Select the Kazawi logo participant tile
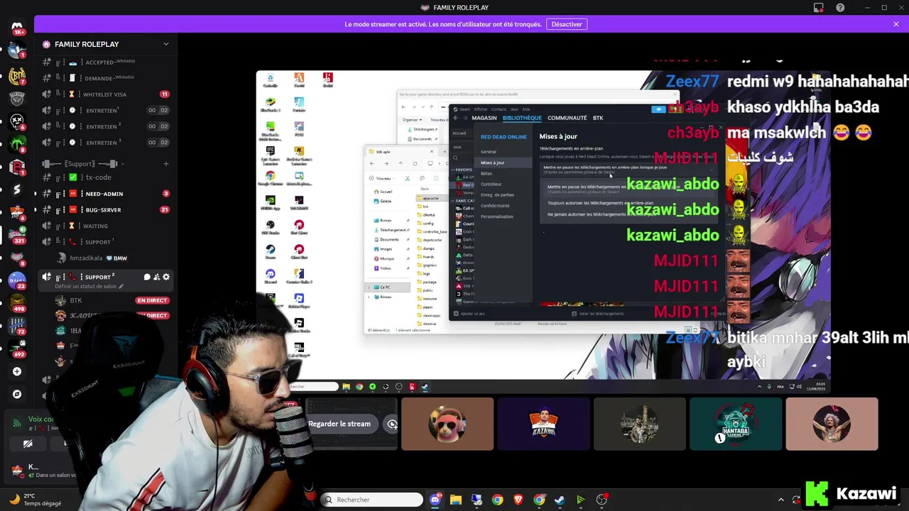 point(543,424)
